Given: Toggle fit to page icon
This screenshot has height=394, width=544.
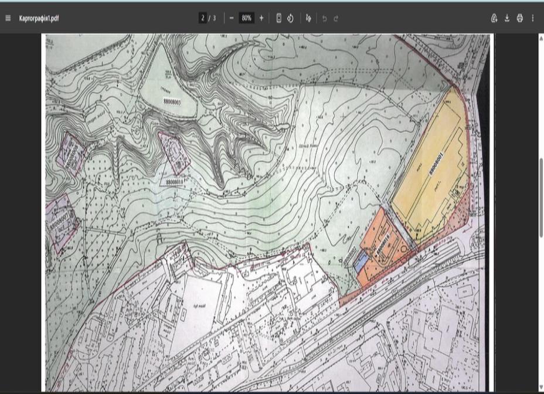Looking at the screenshot, I should pos(278,18).
